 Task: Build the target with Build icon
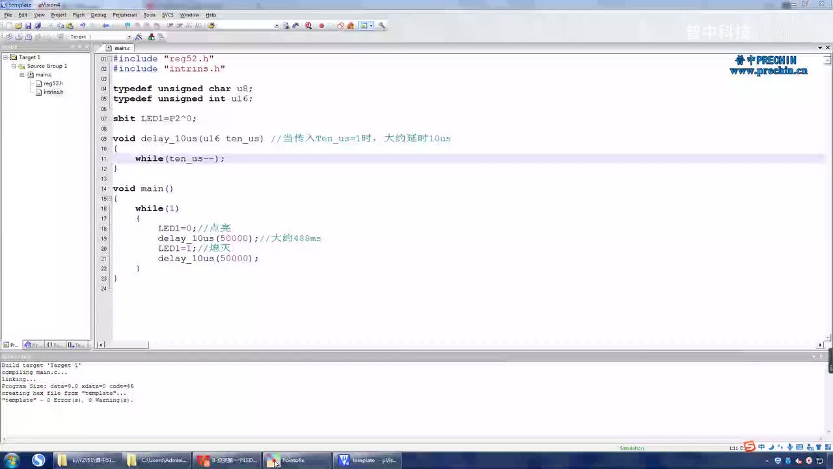(19, 36)
